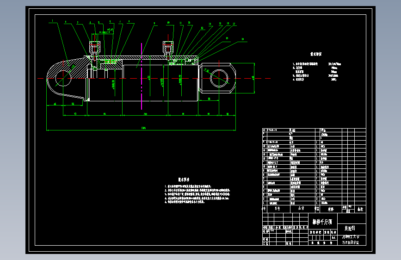Viewport: 401px width, 260px height.
Task: Click the drawing title 推移千斤顶
Action: tap(322, 222)
